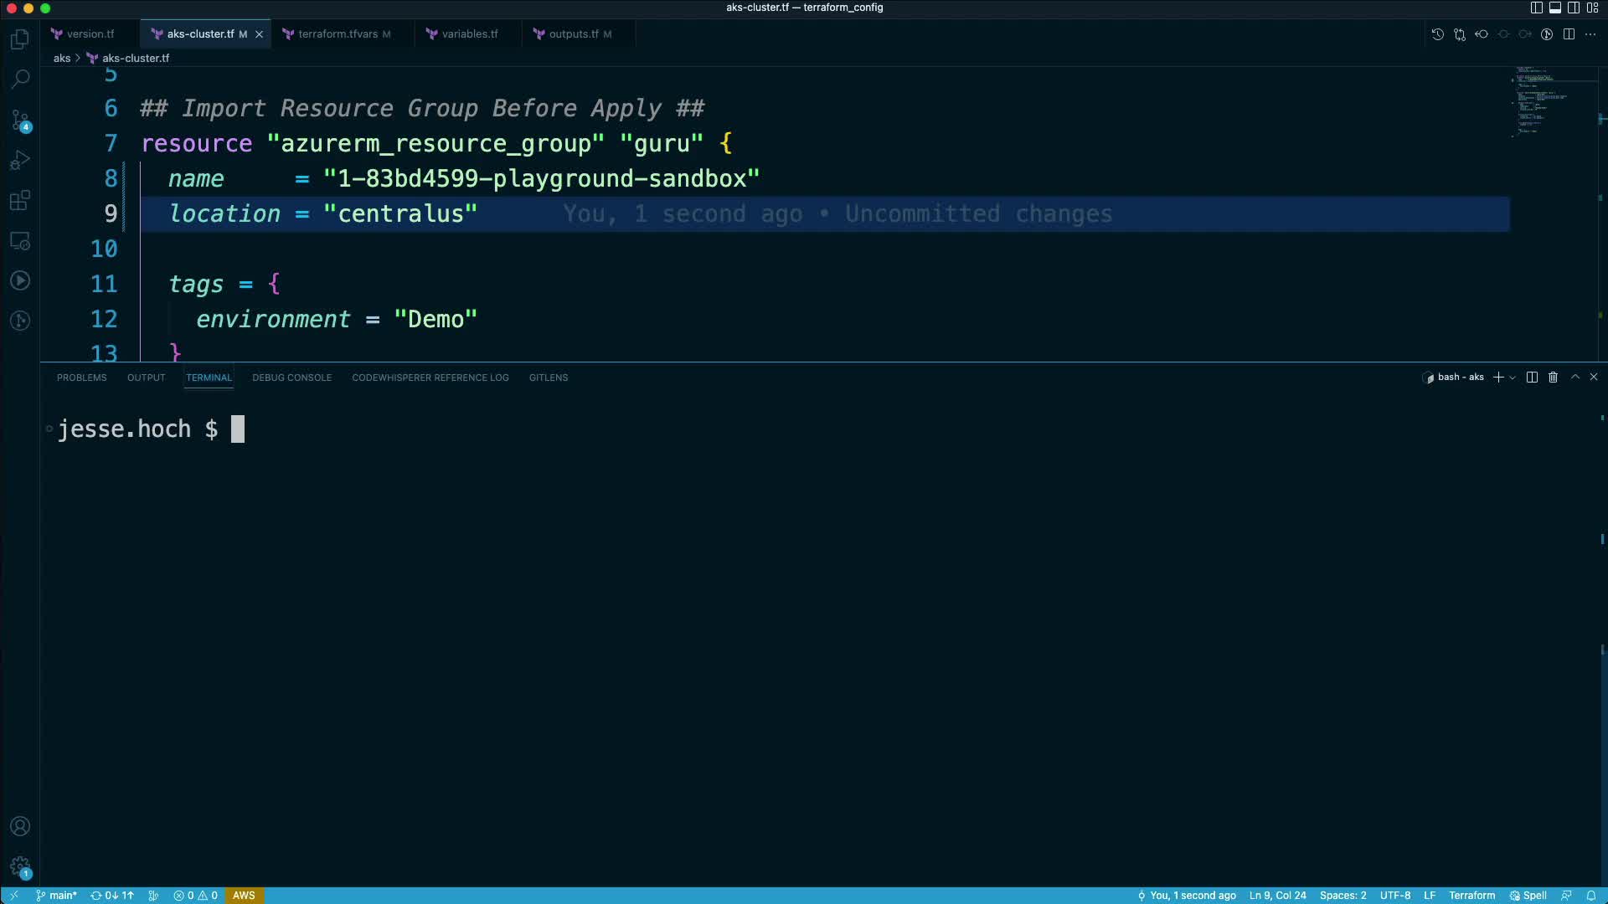Maximize panel size with chevron

1574,378
